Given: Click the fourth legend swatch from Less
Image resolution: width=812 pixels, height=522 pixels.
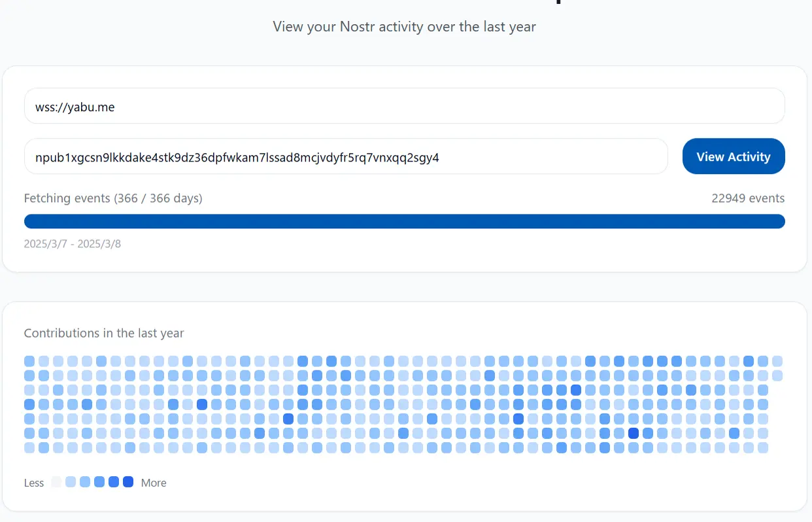Looking at the screenshot, I should point(99,482).
